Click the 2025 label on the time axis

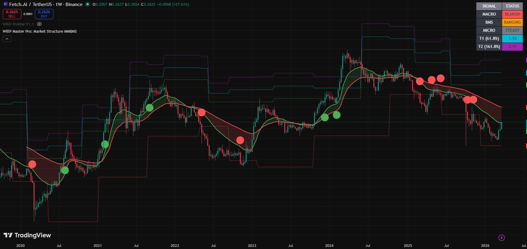point(408,245)
